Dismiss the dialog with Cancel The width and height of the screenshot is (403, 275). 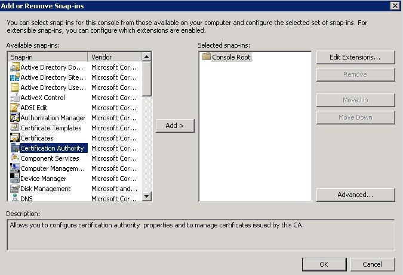pos(372,264)
